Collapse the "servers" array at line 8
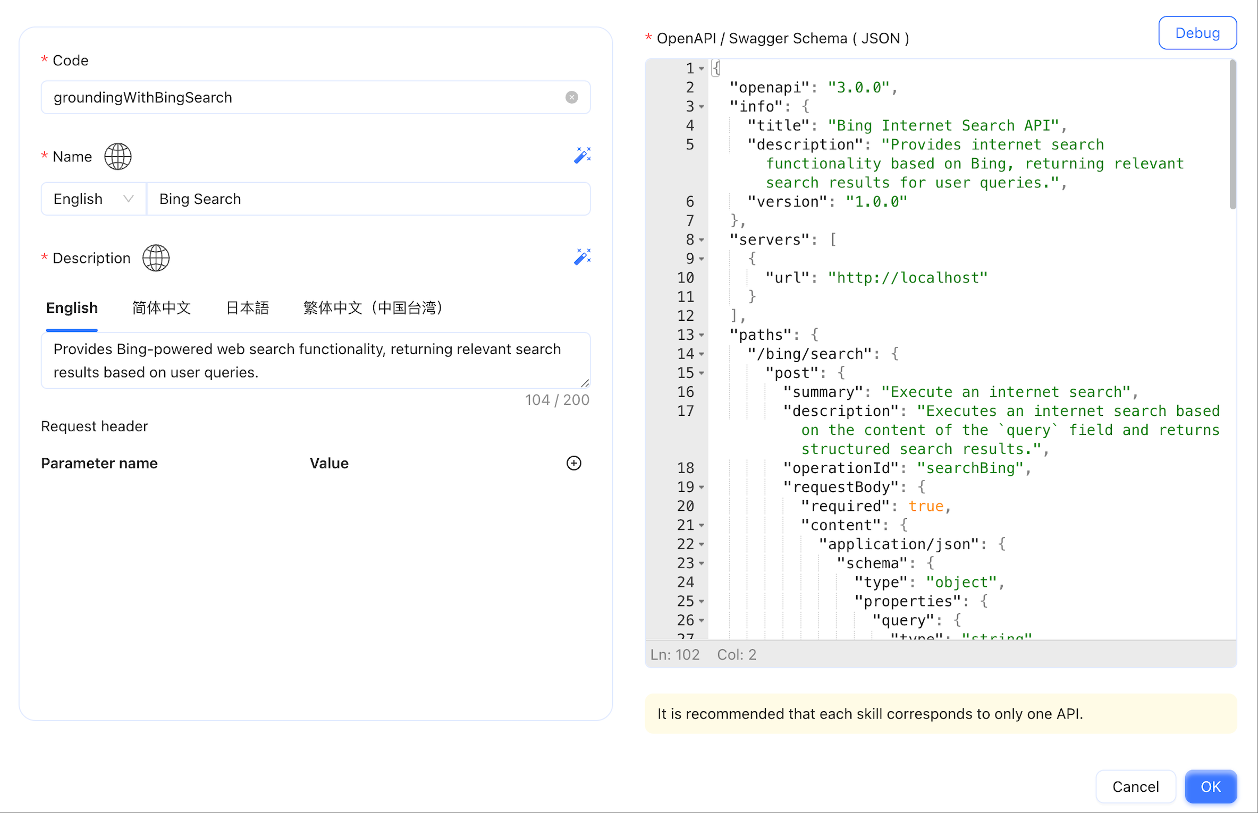This screenshot has width=1258, height=813. coord(702,240)
